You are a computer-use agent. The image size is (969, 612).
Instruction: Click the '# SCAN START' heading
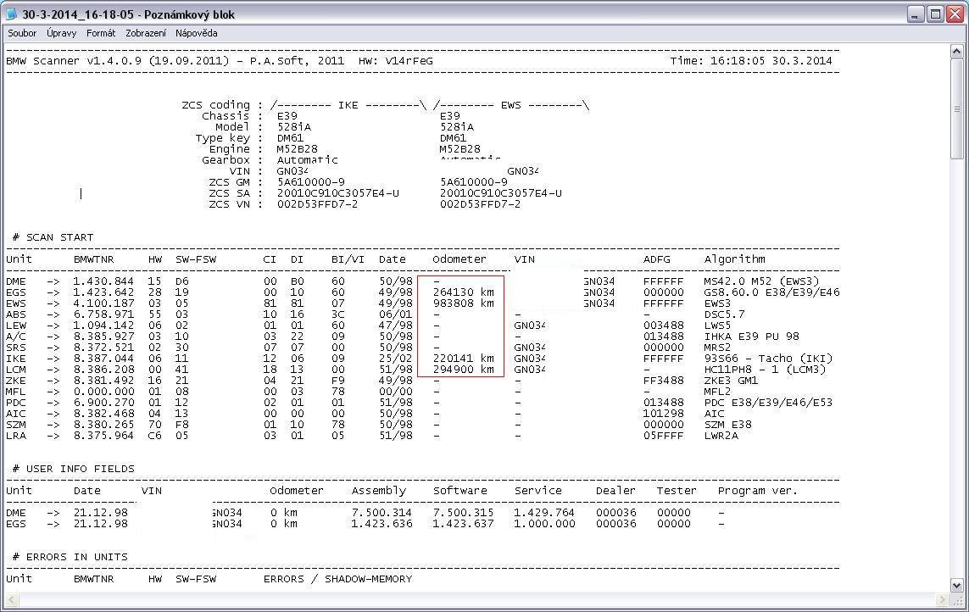click(53, 237)
